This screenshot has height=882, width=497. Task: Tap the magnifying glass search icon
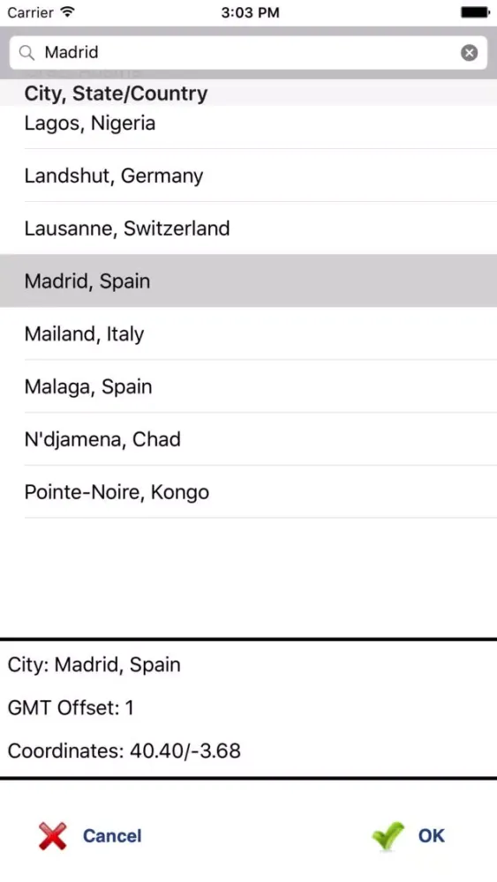[26, 52]
